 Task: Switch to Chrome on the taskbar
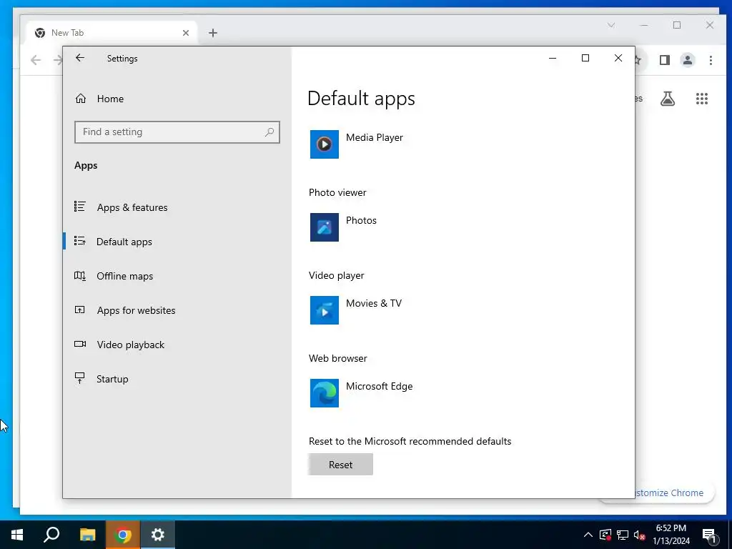tap(123, 535)
